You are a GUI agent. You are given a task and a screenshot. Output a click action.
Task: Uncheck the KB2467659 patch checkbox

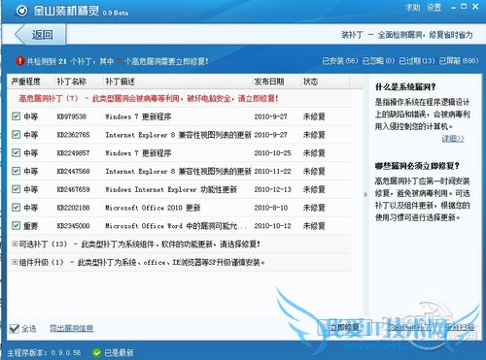[x=16, y=189]
